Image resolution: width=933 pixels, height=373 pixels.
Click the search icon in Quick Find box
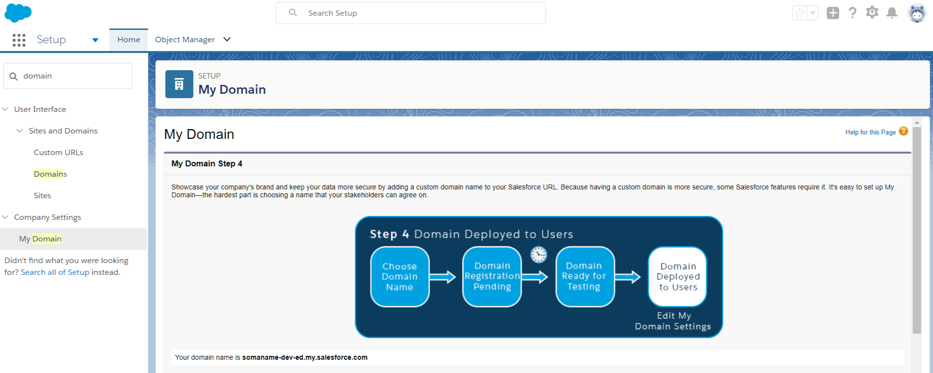click(x=14, y=76)
